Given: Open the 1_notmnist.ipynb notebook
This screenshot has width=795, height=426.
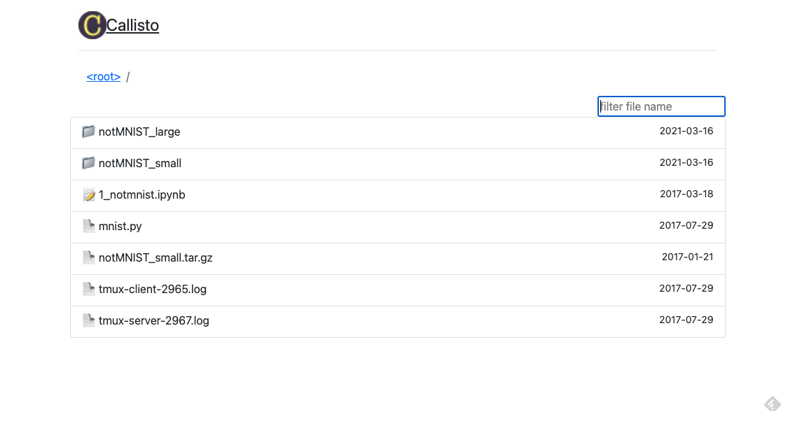Looking at the screenshot, I should coord(141,194).
